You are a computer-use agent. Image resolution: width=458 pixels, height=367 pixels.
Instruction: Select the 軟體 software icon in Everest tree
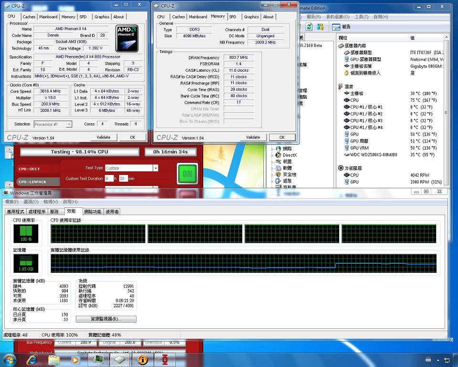(x=278, y=168)
